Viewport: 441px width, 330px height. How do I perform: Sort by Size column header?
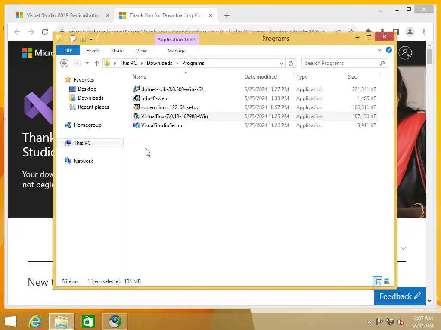pyautogui.click(x=352, y=76)
